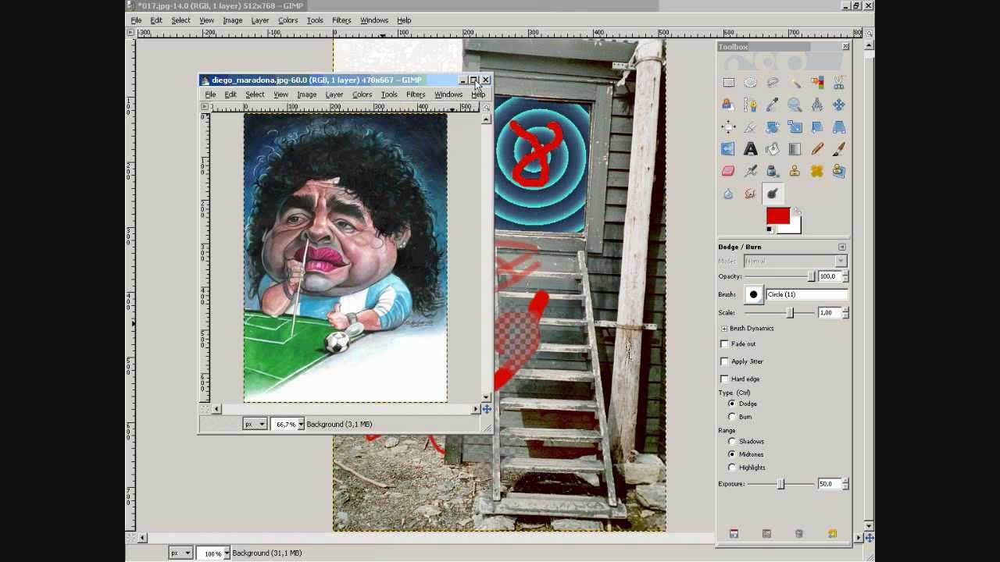Open Colors menu in diego_maradona window
The width and height of the screenshot is (1000, 562).
(362, 94)
